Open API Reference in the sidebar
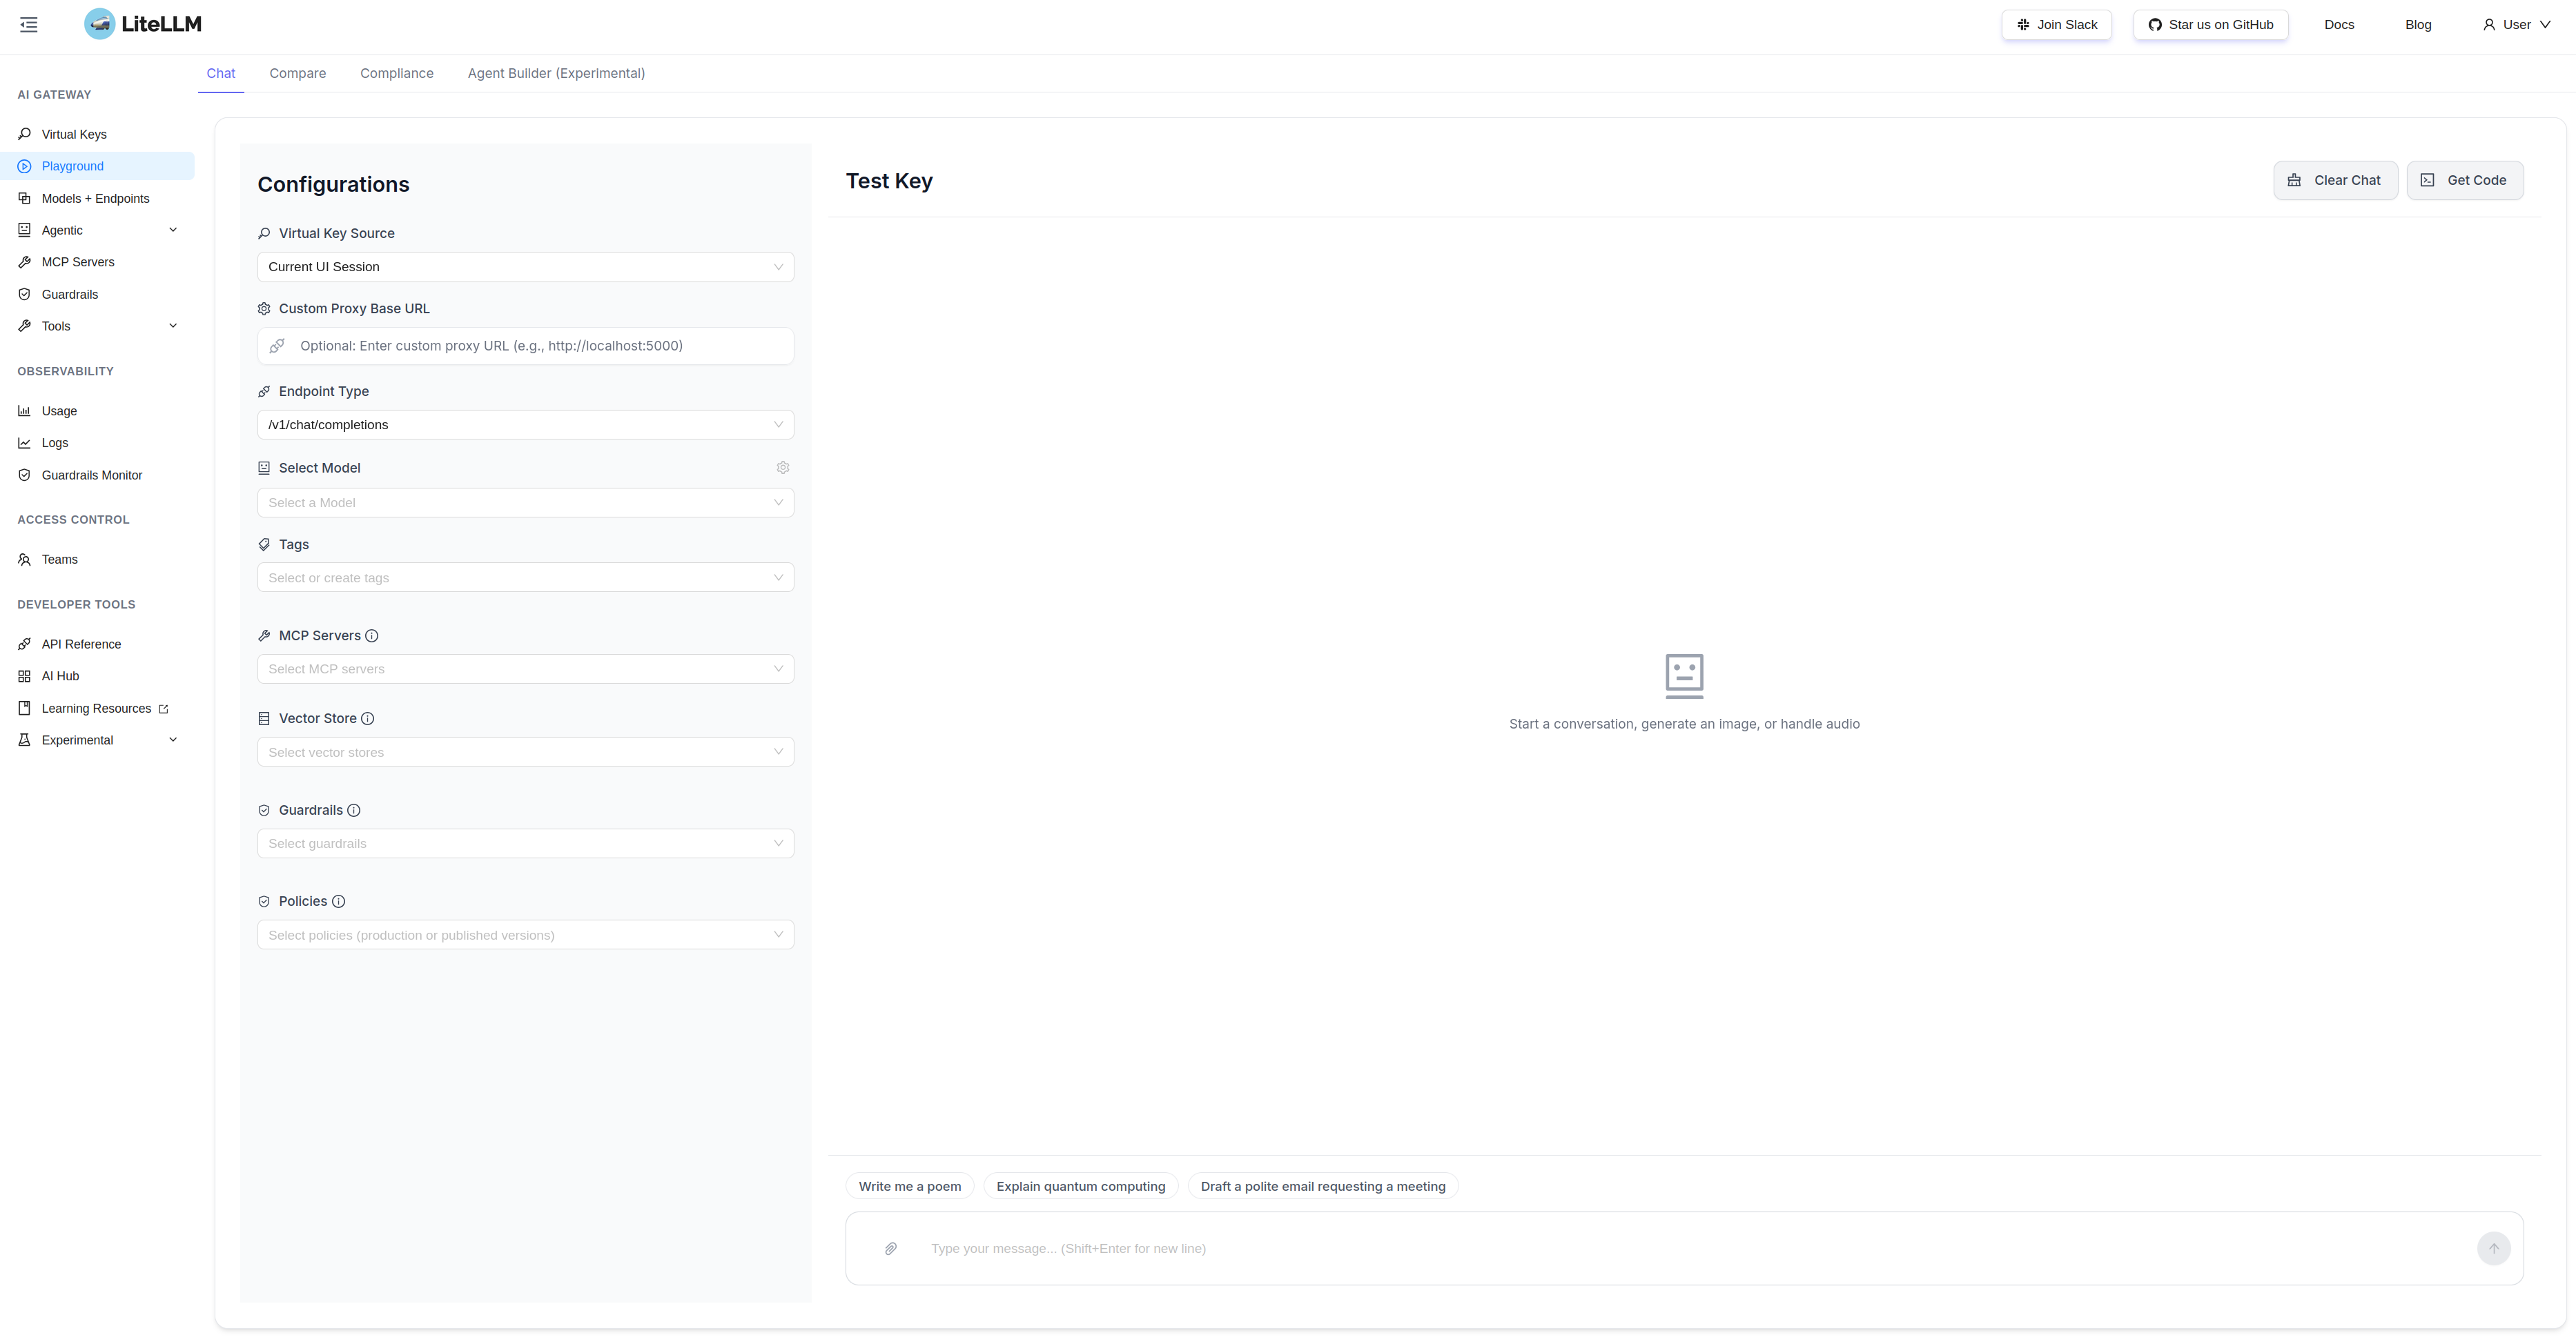This screenshot has height=1344, width=2576. click(x=97, y=644)
